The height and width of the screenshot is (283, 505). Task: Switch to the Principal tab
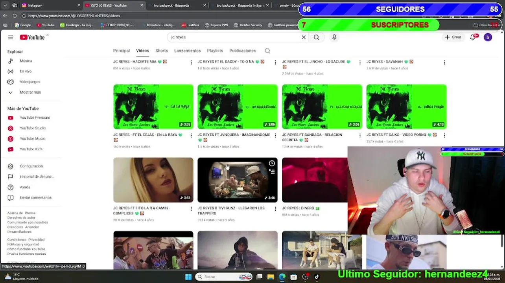tap(122, 51)
